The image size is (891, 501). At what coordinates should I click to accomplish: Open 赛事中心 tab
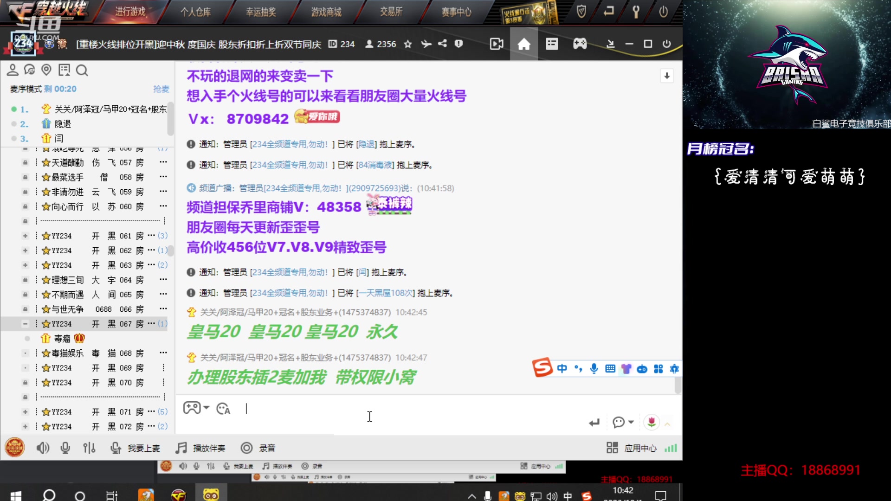[x=456, y=12]
